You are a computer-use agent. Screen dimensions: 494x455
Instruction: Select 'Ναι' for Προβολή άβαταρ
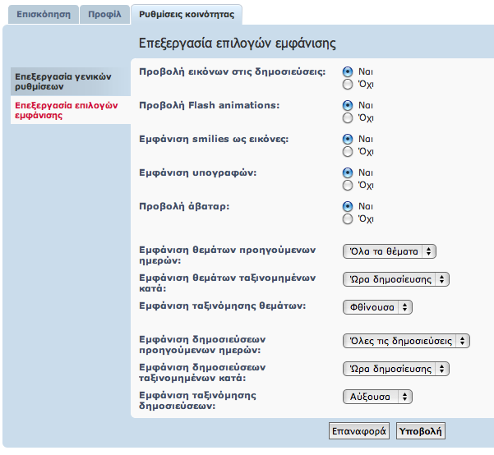tap(348, 206)
